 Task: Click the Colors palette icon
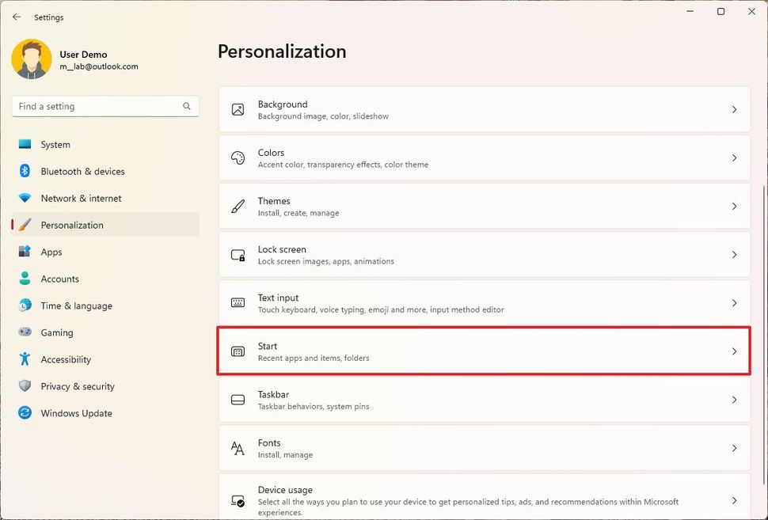pyautogui.click(x=238, y=158)
